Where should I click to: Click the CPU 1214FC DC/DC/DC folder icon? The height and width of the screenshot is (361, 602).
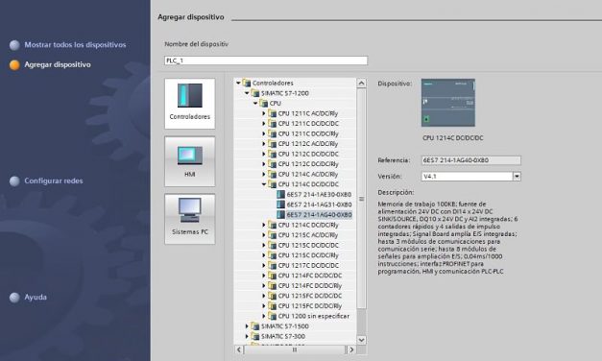(x=273, y=276)
